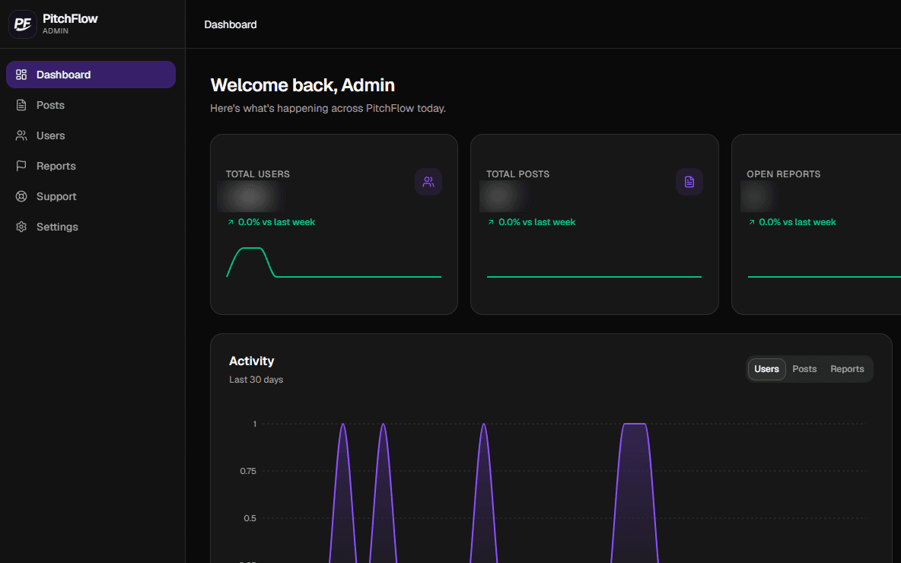Go to Posts in the sidebar
This screenshot has height=563, width=901.
91,105
